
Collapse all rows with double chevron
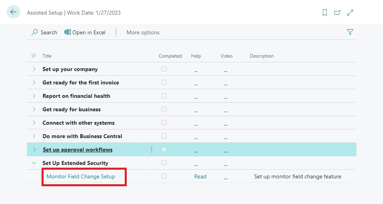(x=34, y=56)
